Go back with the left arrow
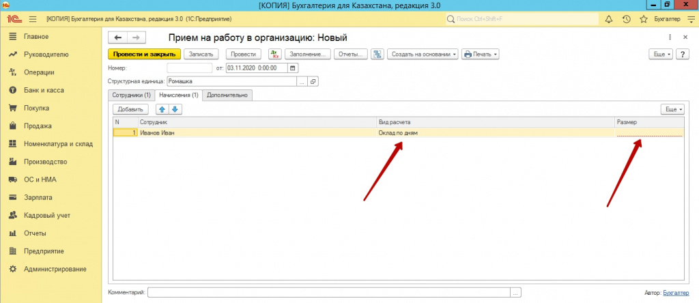This screenshot has height=303, width=699. pyautogui.click(x=118, y=38)
